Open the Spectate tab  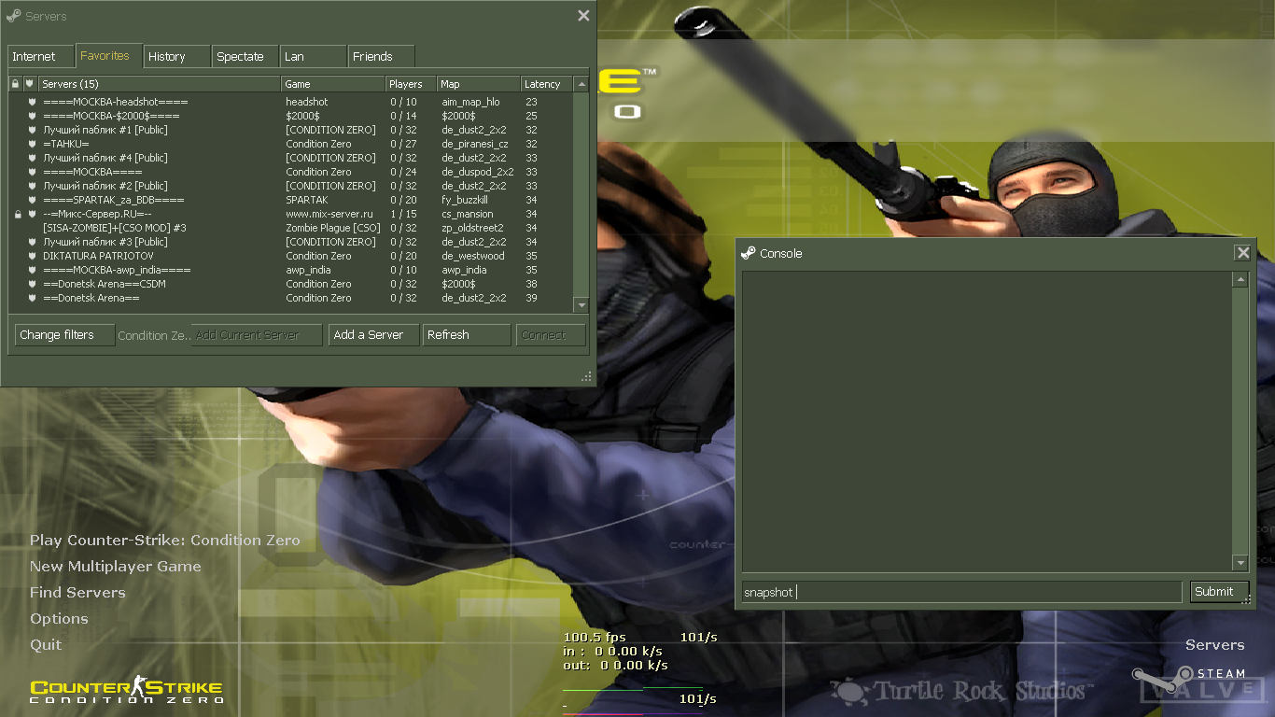point(245,56)
